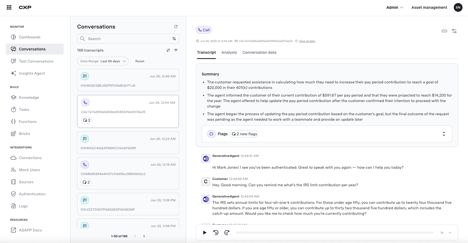Open Tasks section

pyautogui.click(x=35, y=109)
